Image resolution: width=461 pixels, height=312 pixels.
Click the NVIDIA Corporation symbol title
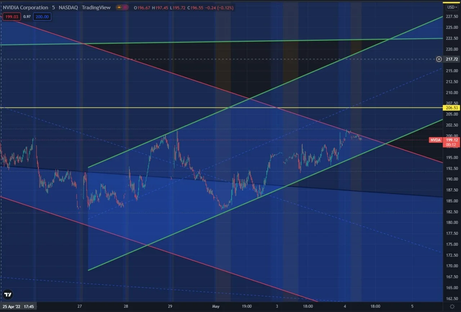[25, 8]
